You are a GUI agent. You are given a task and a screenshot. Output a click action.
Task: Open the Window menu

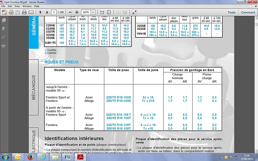point(27,6)
